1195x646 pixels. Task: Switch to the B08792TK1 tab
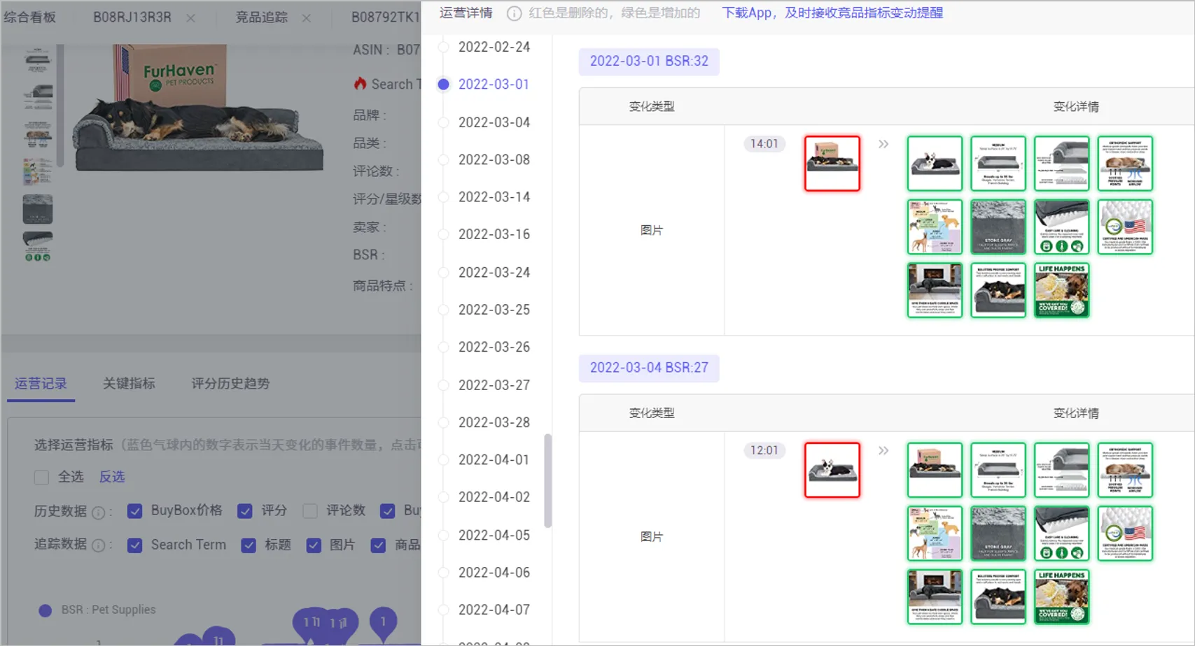pyautogui.click(x=385, y=17)
